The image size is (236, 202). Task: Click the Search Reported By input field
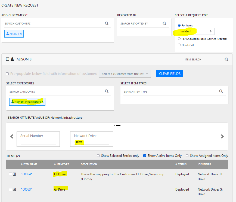[141, 23]
